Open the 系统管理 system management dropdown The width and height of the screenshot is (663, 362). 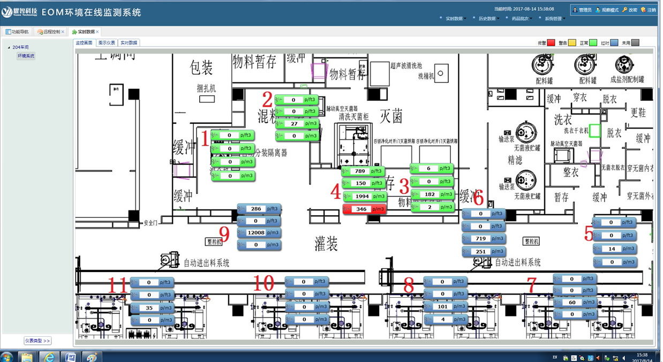click(x=554, y=18)
